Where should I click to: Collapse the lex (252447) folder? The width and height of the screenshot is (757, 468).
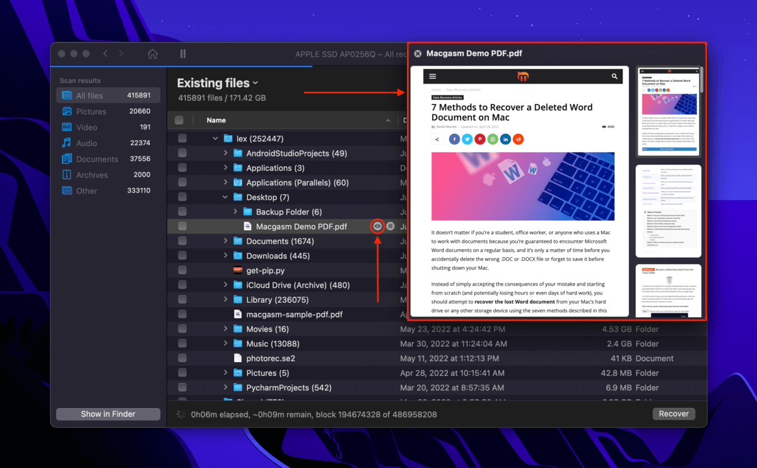pos(216,139)
